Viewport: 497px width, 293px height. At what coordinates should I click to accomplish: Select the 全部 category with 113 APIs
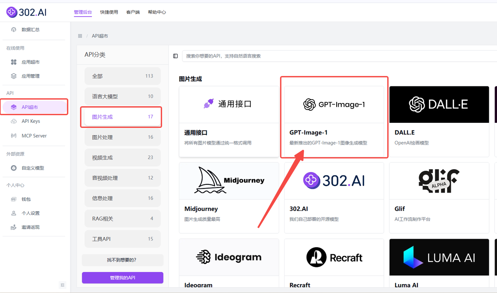point(123,76)
